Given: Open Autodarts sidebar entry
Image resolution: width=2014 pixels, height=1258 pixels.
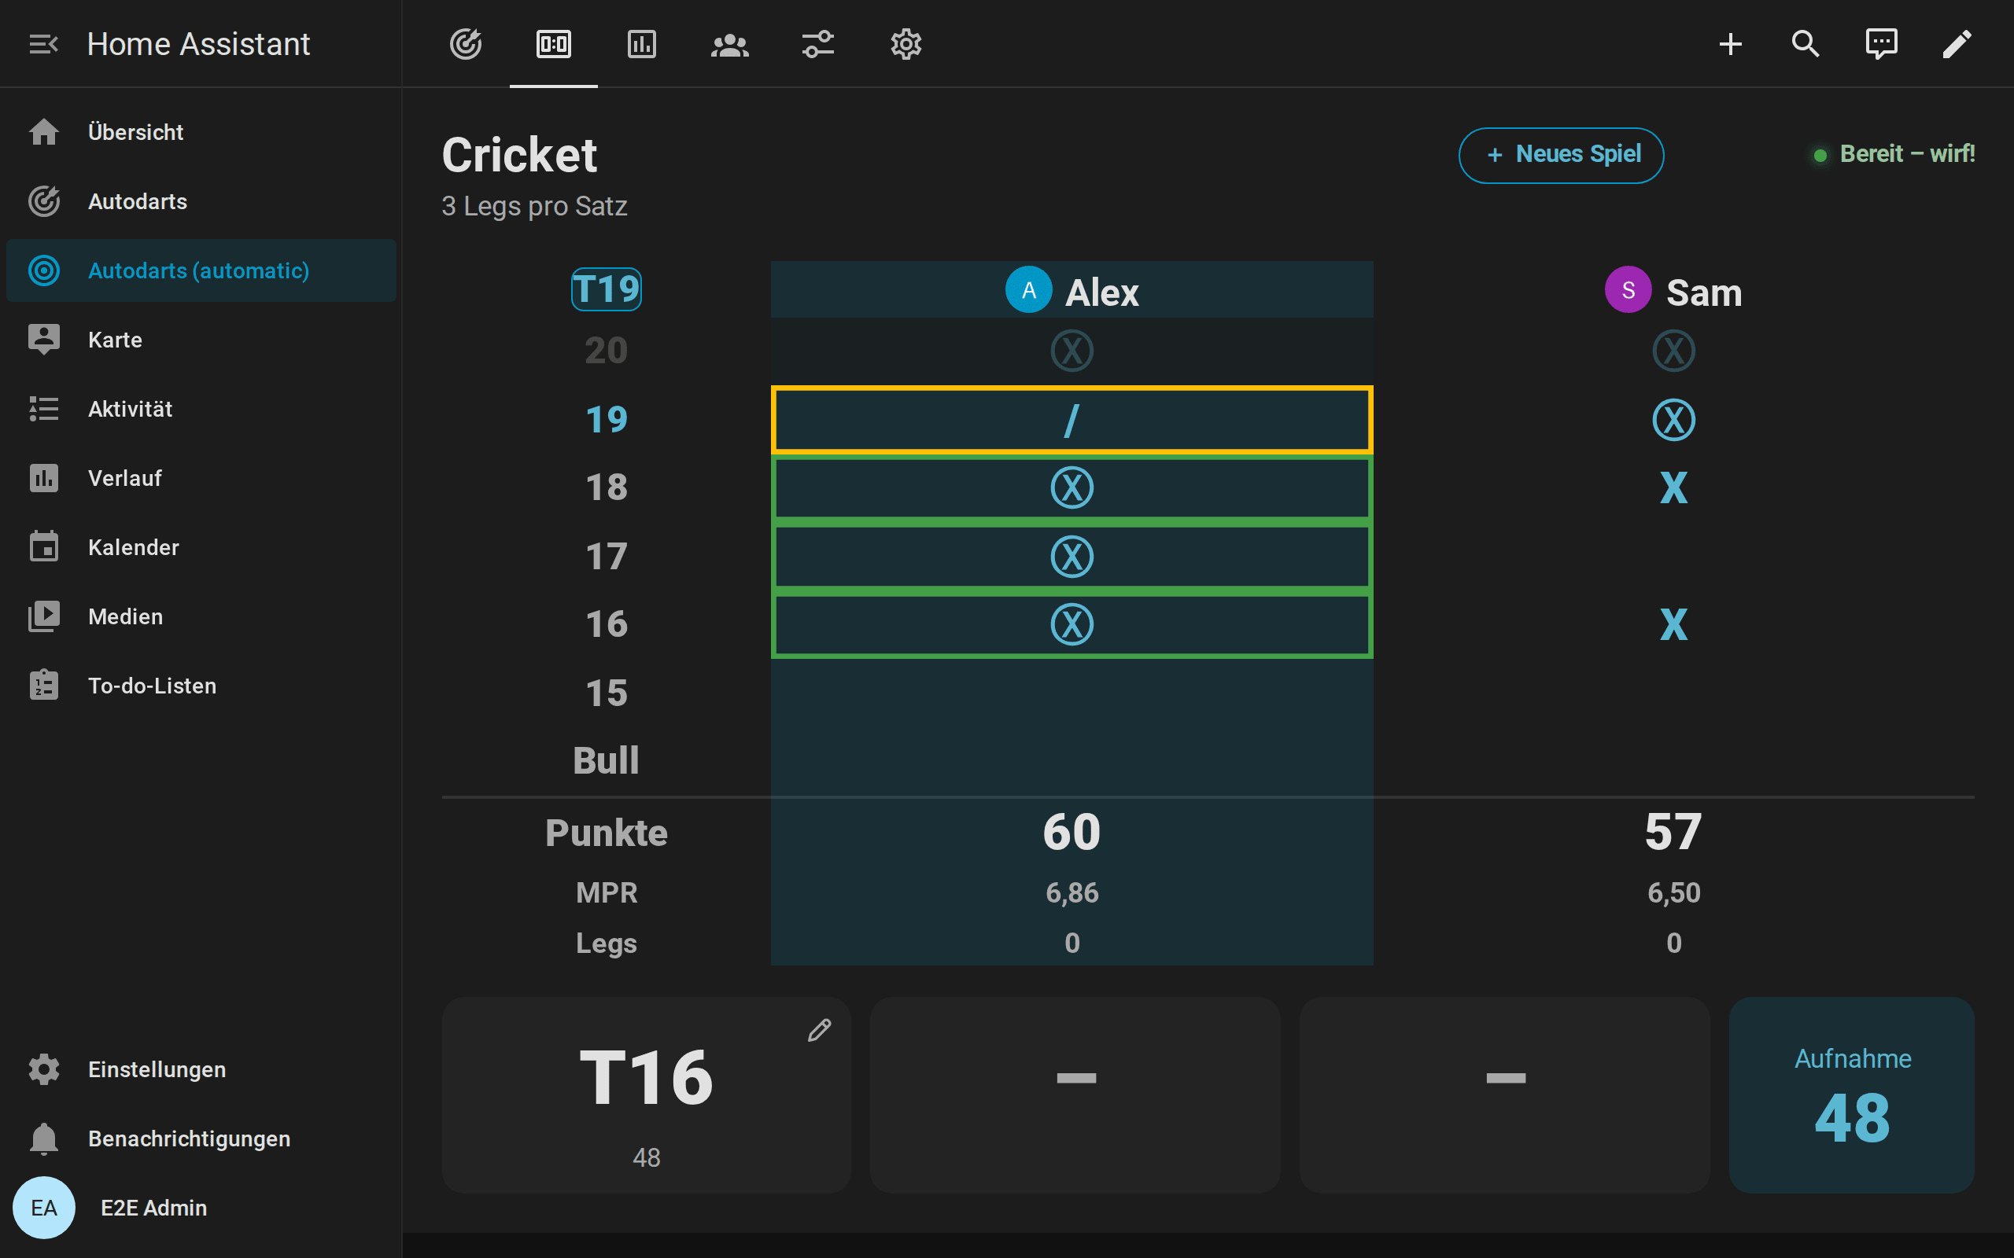Looking at the screenshot, I should point(201,201).
